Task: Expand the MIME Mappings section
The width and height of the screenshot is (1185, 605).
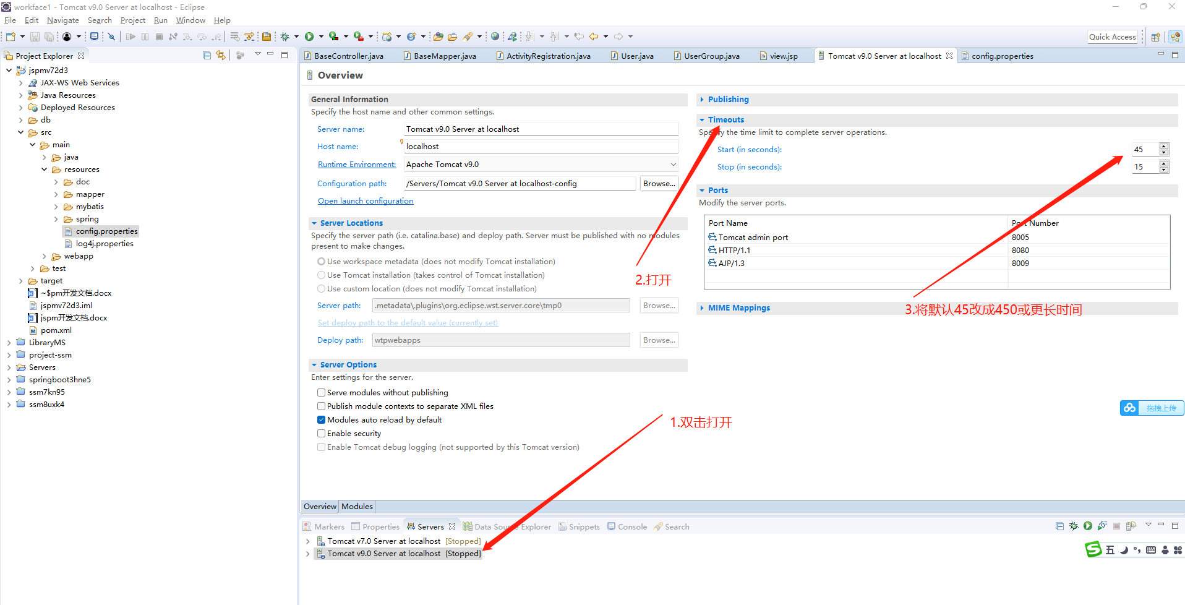Action: [x=701, y=308]
